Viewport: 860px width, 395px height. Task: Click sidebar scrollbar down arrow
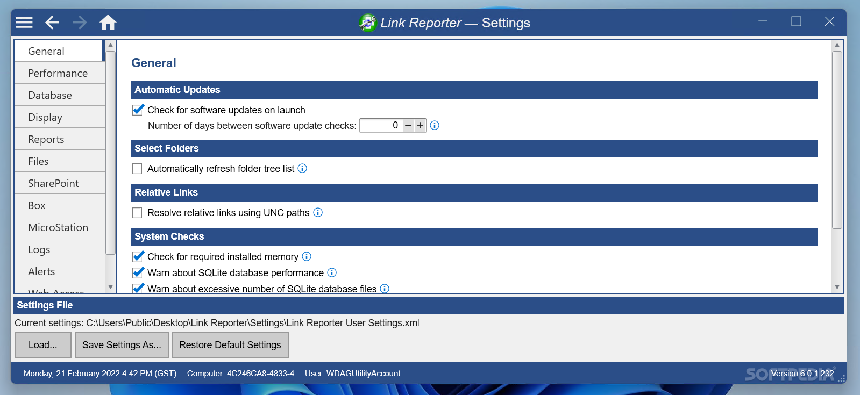(x=110, y=287)
